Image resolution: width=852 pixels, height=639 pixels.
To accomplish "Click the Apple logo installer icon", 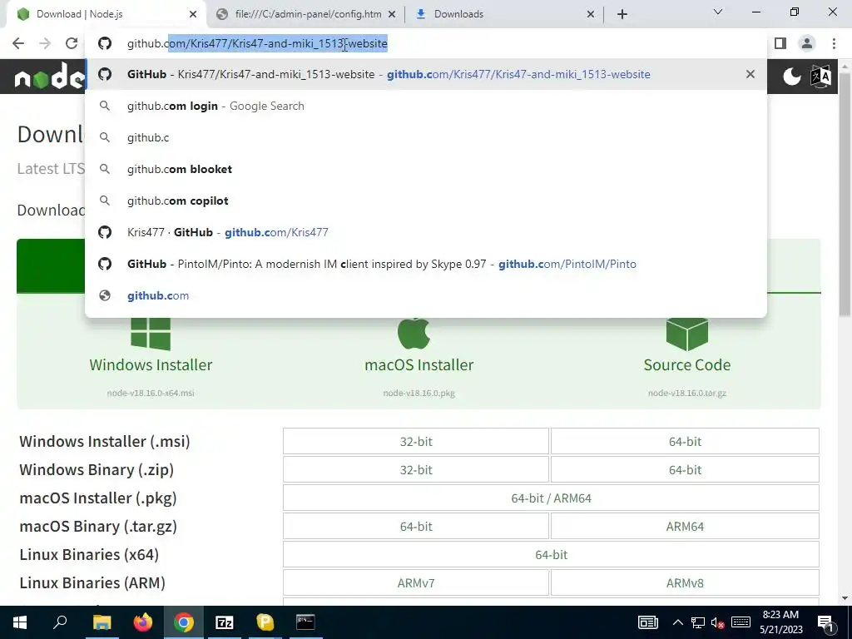I will (x=414, y=333).
